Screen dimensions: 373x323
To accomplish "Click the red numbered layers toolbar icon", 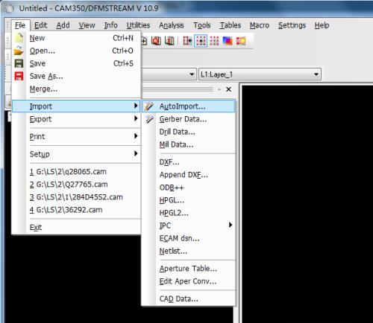I will tap(169, 41).
